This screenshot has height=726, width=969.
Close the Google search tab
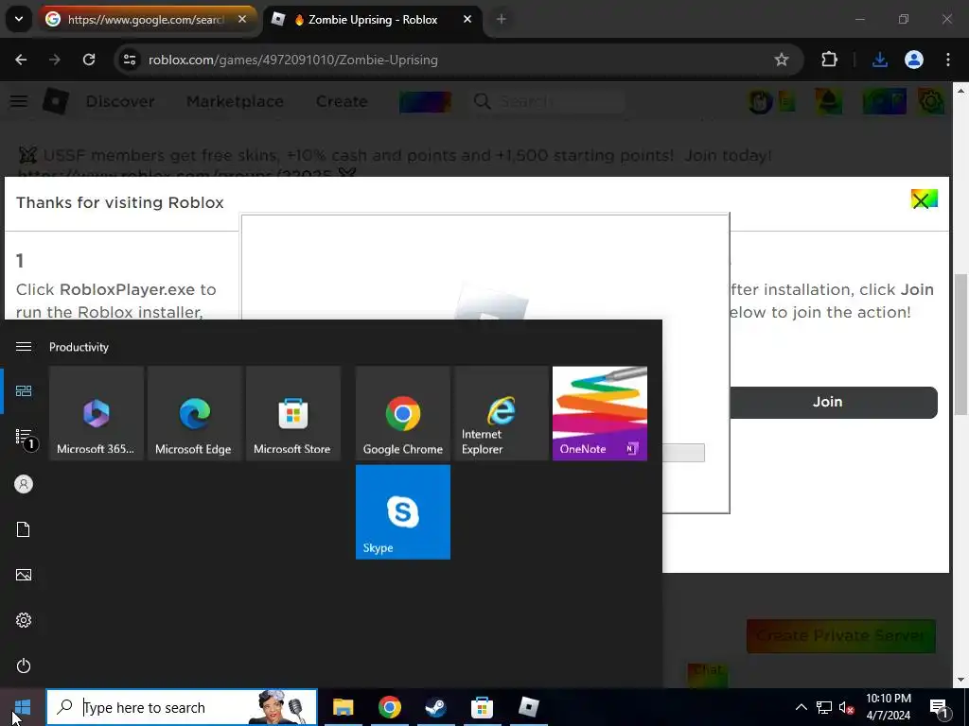(x=242, y=20)
